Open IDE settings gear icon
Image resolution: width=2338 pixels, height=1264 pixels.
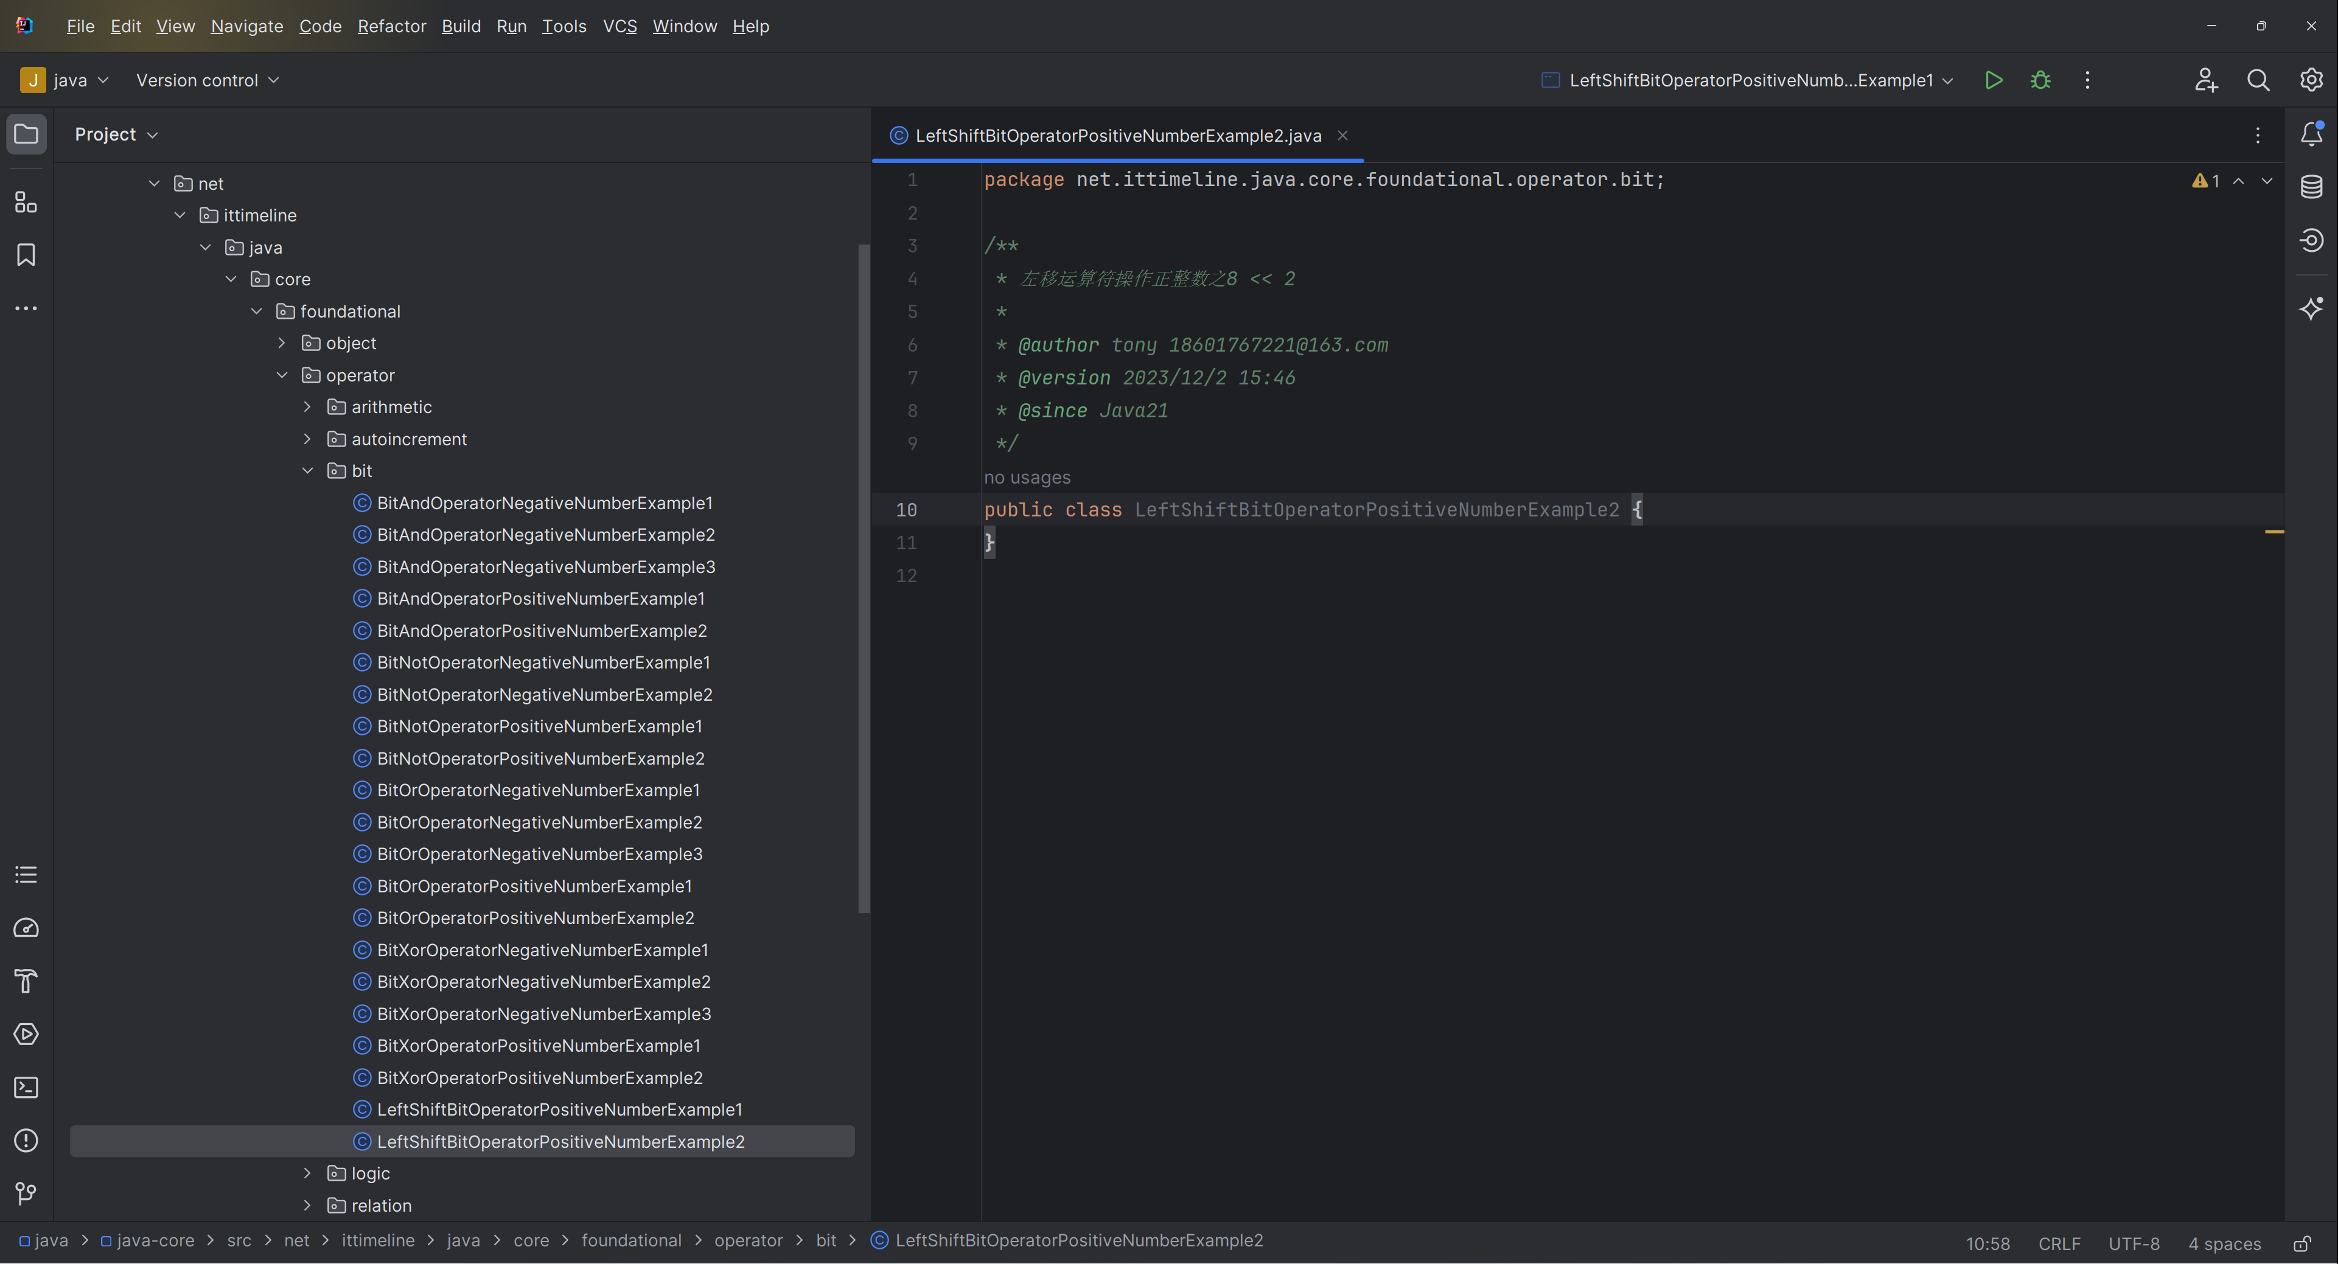(2311, 80)
